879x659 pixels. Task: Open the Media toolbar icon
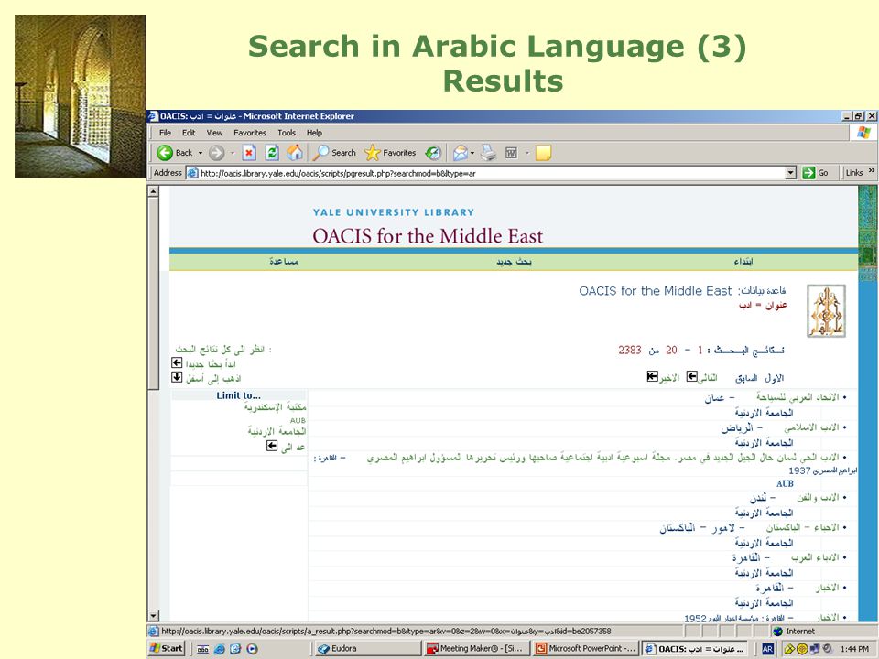[433, 153]
